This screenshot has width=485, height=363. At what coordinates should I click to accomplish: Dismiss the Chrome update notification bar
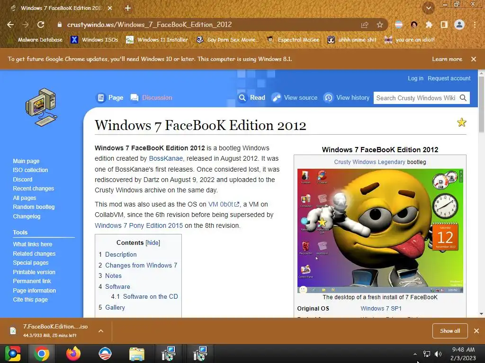[x=474, y=59]
